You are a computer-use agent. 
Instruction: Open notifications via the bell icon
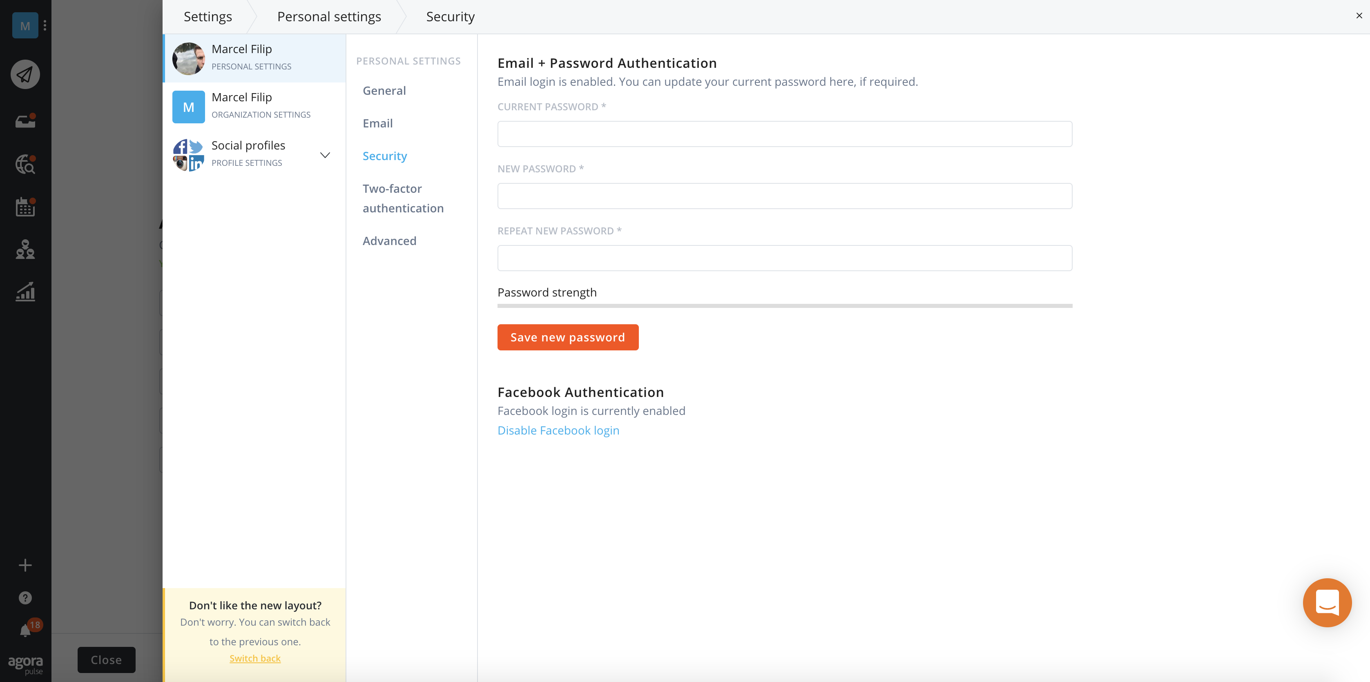[25, 630]
